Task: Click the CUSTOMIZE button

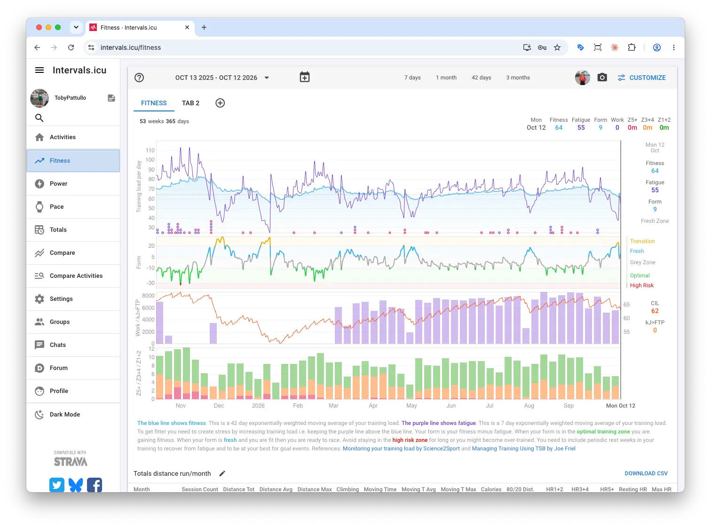Action: click(x=642, y=78)
